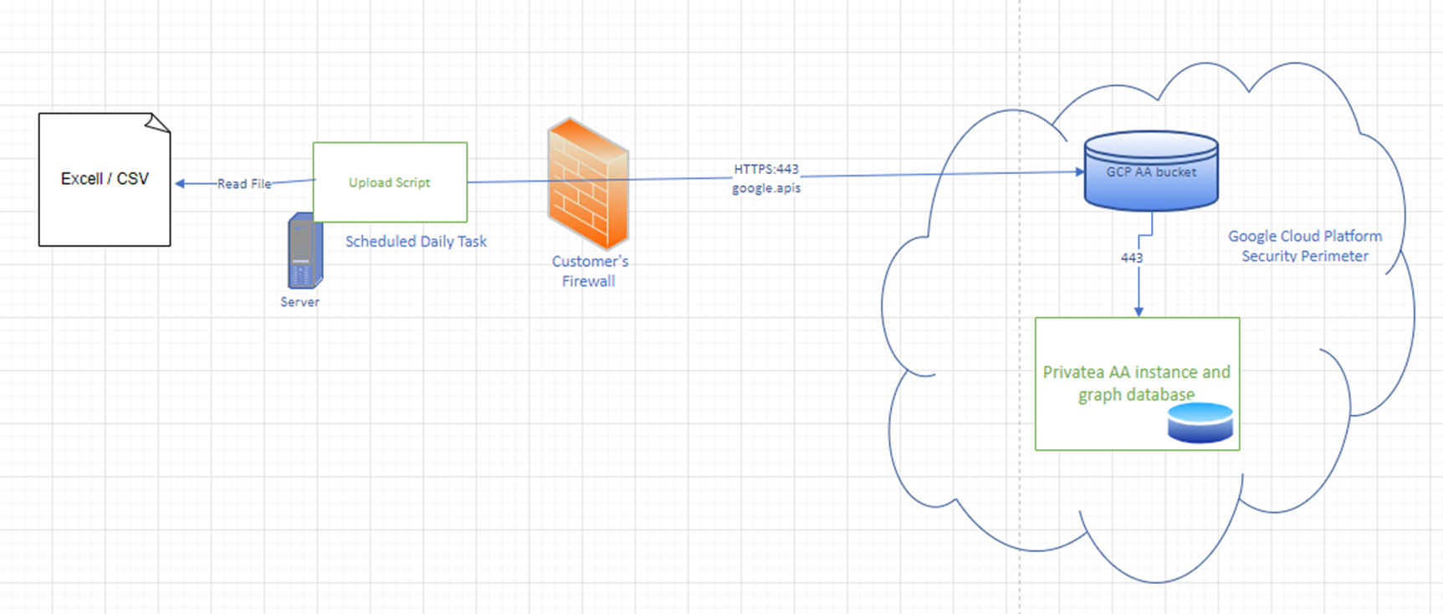
Task: Click the Customer's Firewall caption
Action: [x=590, y=271]
